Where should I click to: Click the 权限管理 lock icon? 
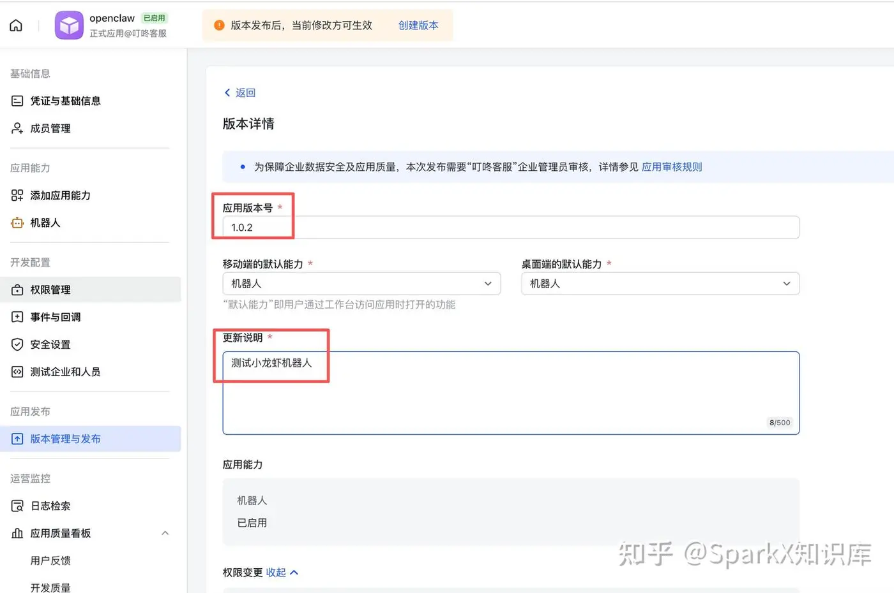tap(17, 289)
